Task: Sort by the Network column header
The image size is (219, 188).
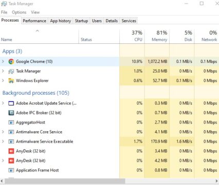Action: (207, 36)
